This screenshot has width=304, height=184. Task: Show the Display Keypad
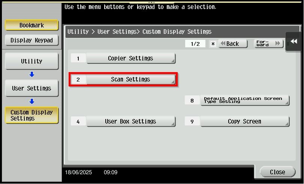(31, 40)
